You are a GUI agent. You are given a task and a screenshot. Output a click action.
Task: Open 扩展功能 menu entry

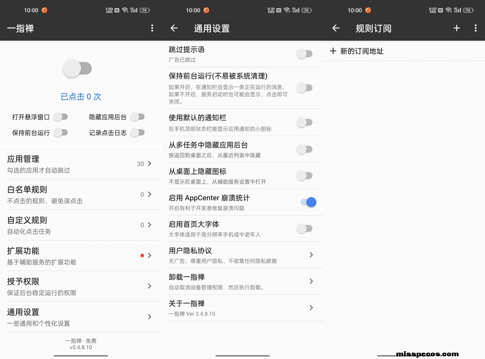81,256
